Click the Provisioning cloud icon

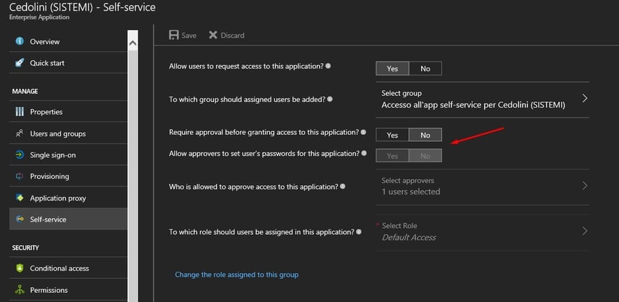19,176
